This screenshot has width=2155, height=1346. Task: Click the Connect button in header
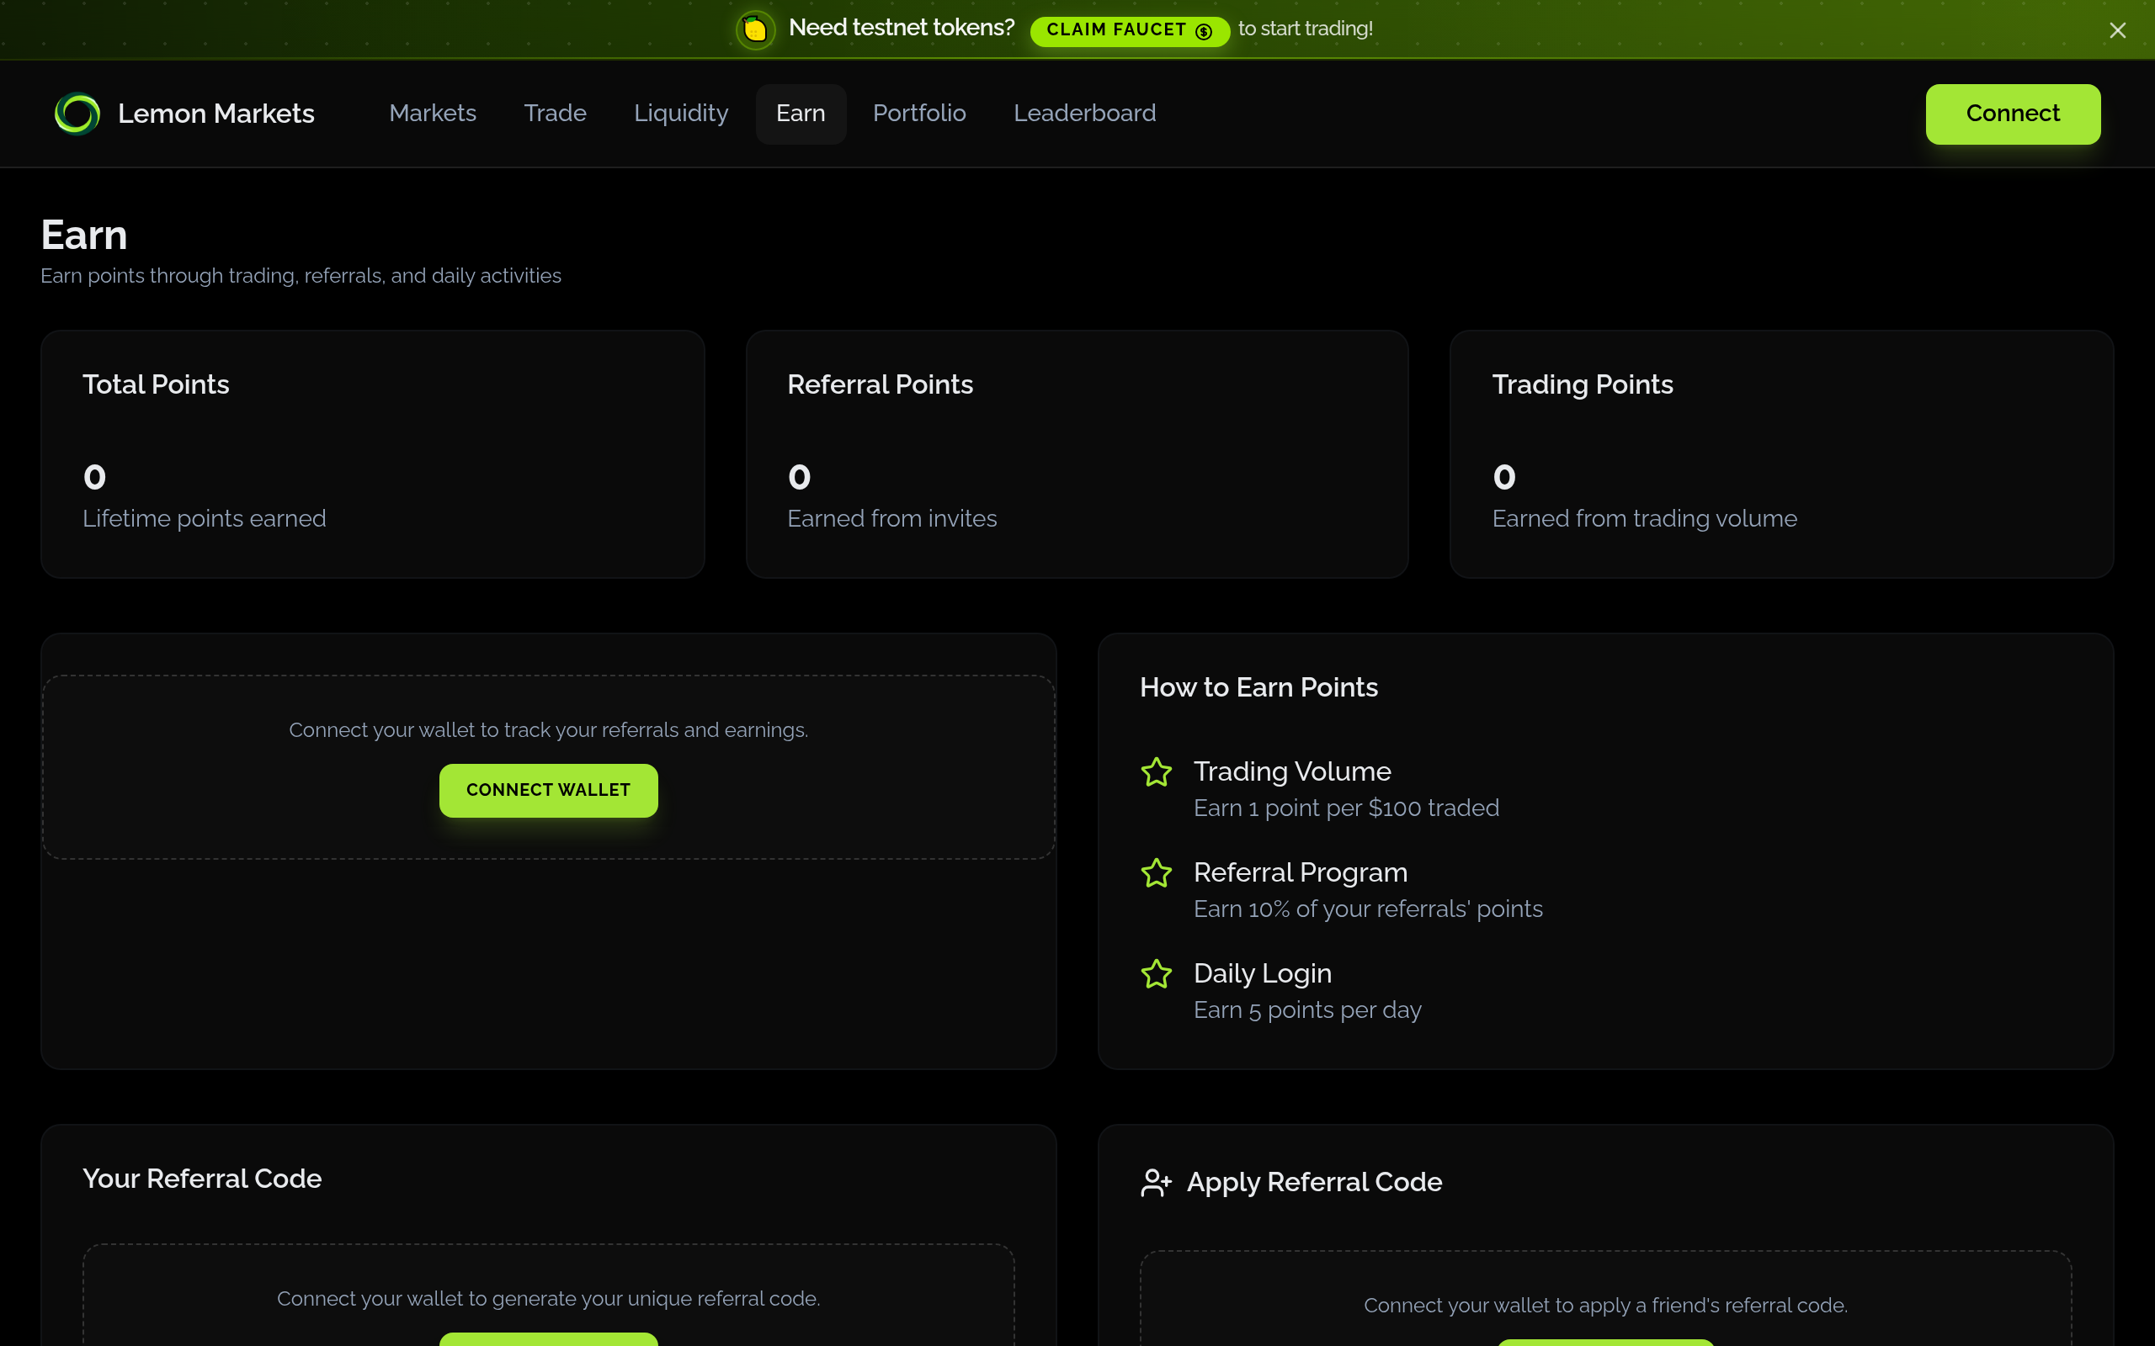2013,114
